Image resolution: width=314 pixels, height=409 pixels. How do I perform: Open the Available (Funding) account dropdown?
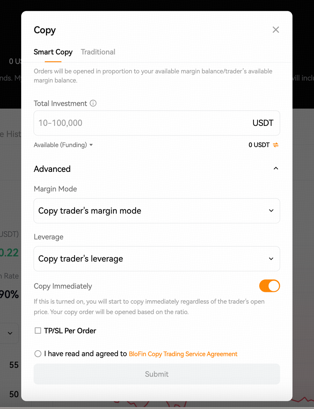tap(63, 145)
